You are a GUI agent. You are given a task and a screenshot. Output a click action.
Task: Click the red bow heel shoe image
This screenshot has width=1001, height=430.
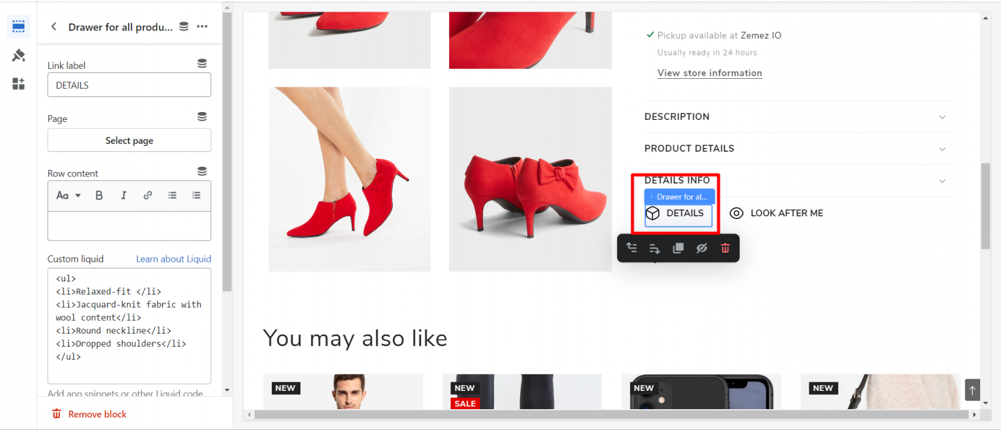click(530, 179)
